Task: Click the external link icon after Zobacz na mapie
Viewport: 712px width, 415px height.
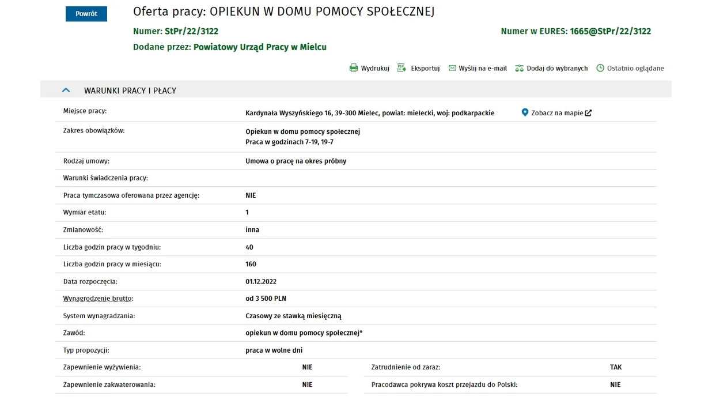Action: 588,113
